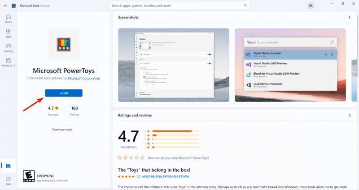This screenshot has height=190, width=359.
Task: Click the review title about Toys in box
Action: click(154, 170)
